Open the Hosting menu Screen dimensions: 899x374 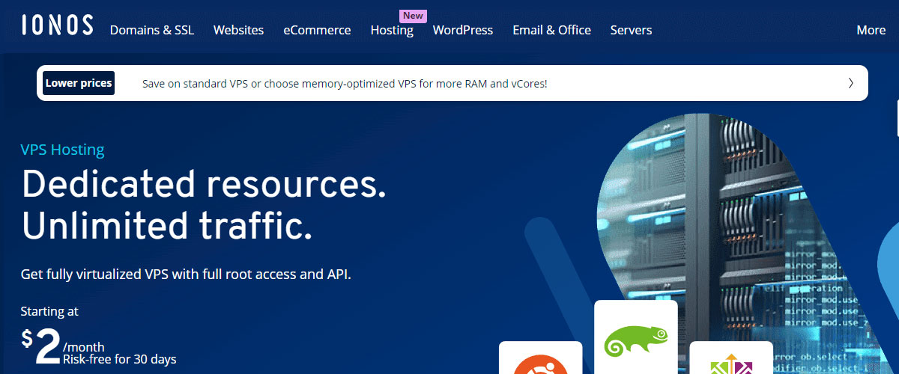tap(392, 30)
